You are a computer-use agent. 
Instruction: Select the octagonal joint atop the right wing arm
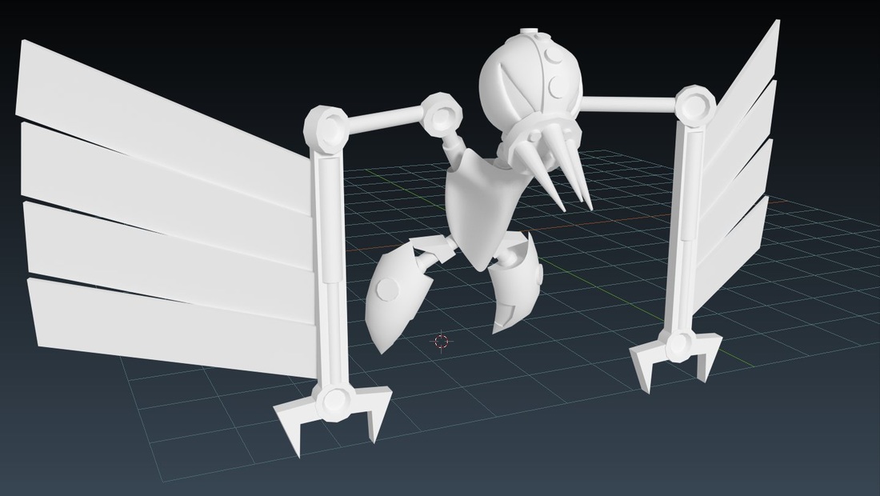(x=696, y=106)
